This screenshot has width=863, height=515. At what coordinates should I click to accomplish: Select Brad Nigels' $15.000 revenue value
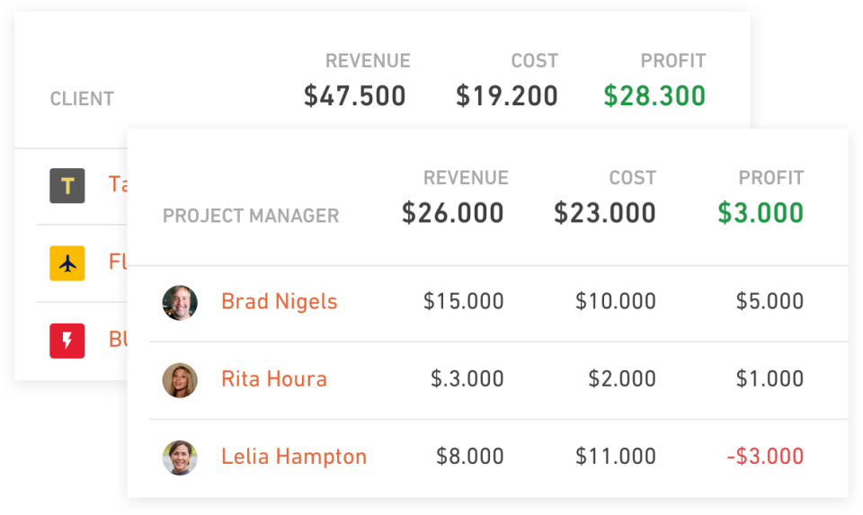pyautogui.click(x=464, y=301)
